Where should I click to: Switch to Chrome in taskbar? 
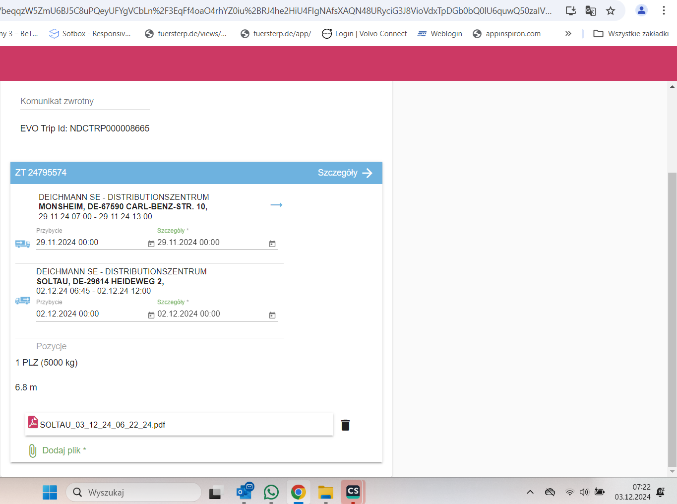click(x=298, y=493)
